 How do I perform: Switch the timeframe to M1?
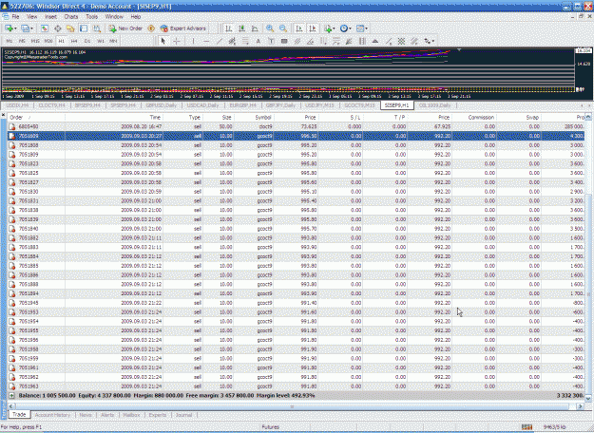click(x=10, y=41)
